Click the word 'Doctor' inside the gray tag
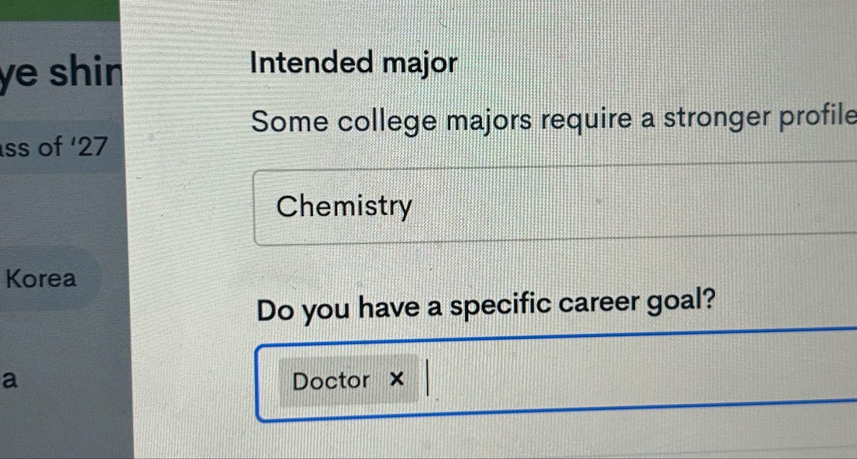This screenshot has height=459, width=857. point(331,380)
